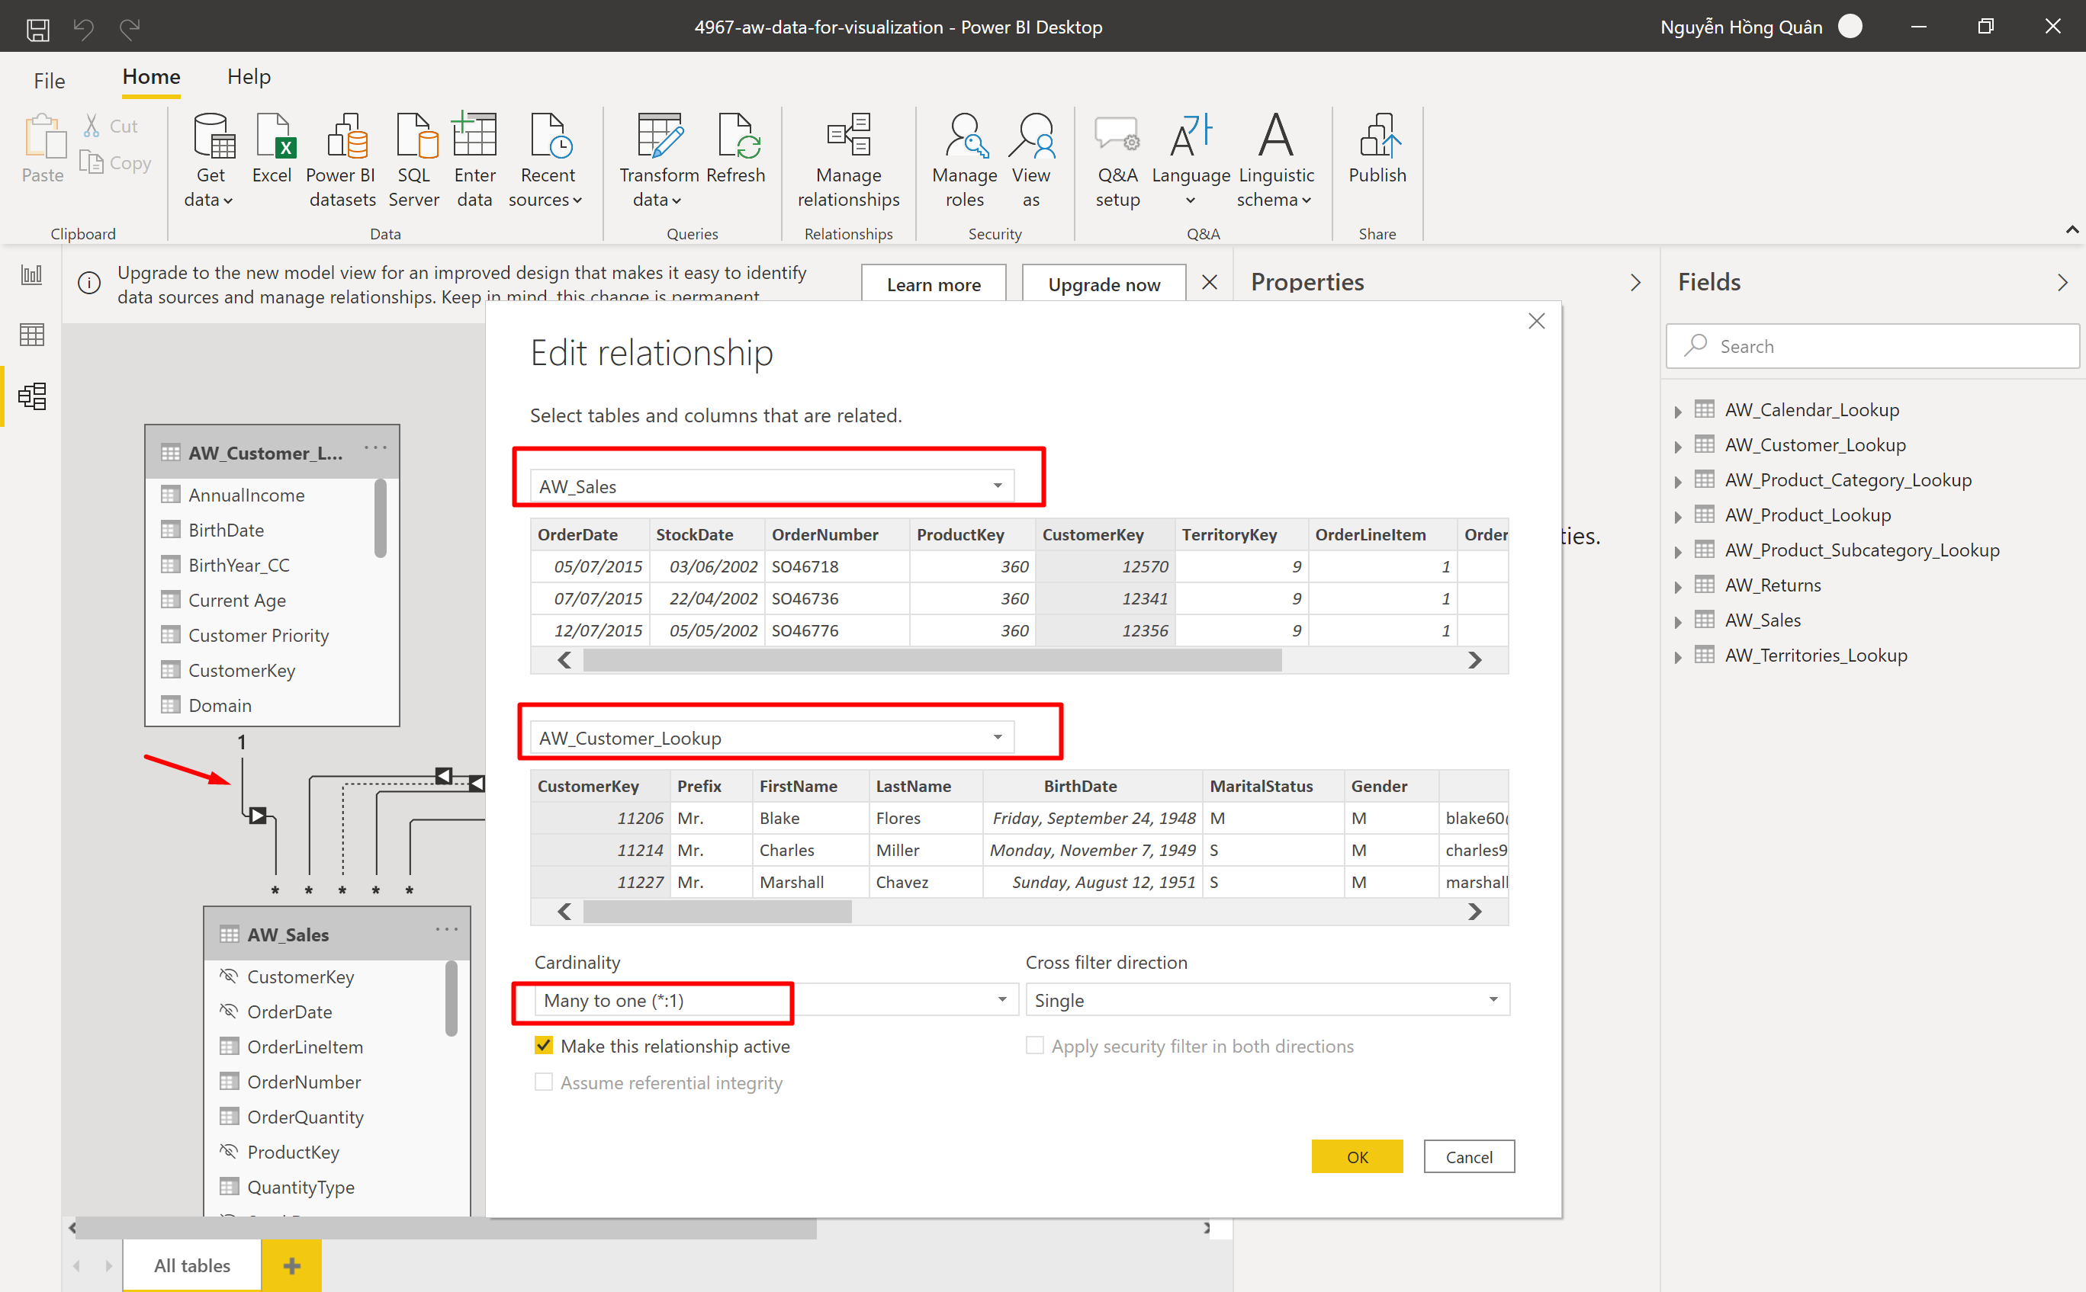
Task: Close the Edit relationship dialog
Action: click(x=1536, y=322)
